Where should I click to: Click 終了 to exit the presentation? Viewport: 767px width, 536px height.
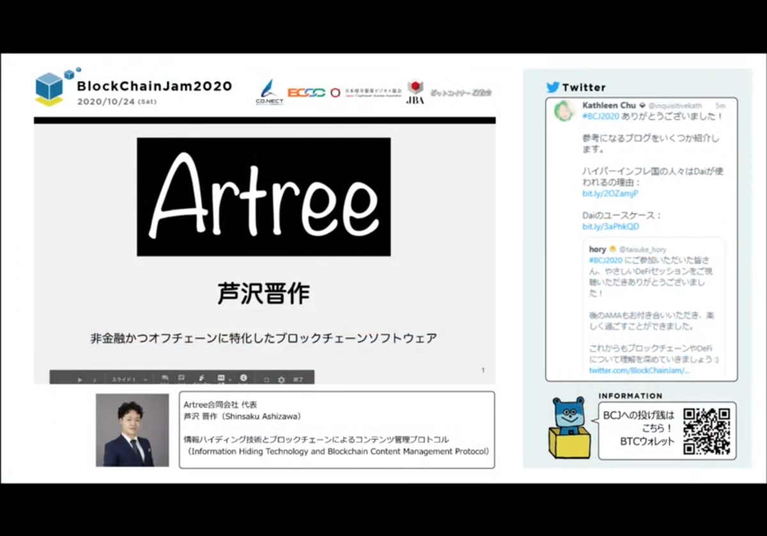[x=298, y=380]
